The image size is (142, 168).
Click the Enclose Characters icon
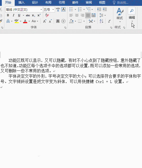coord(63,21)
